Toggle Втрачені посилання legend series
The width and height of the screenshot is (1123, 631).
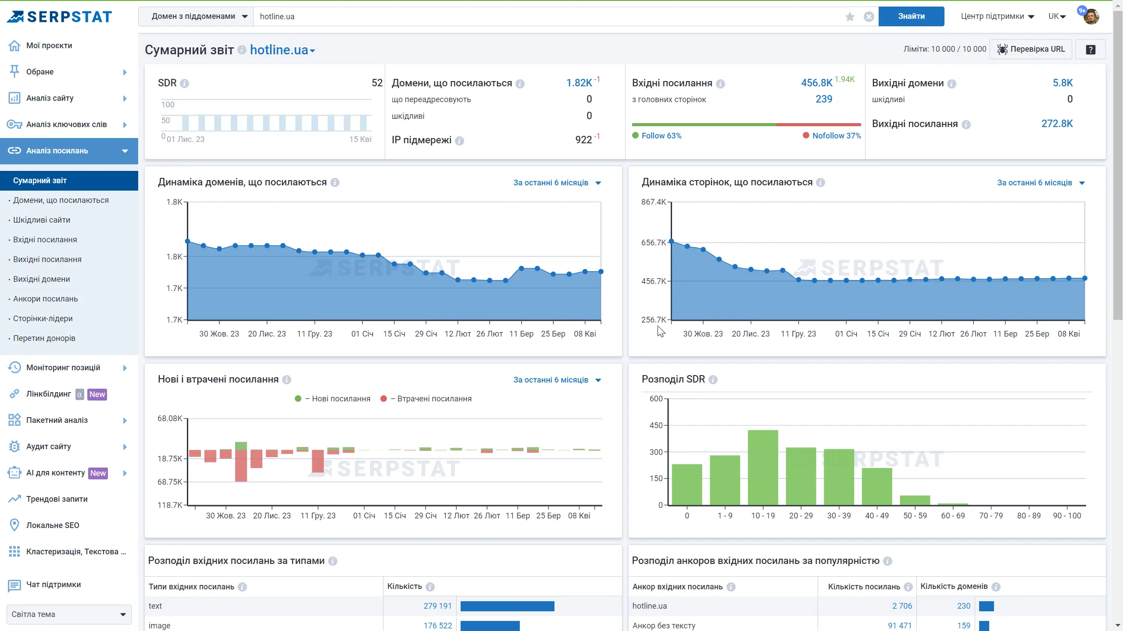(x=426, y=399)
